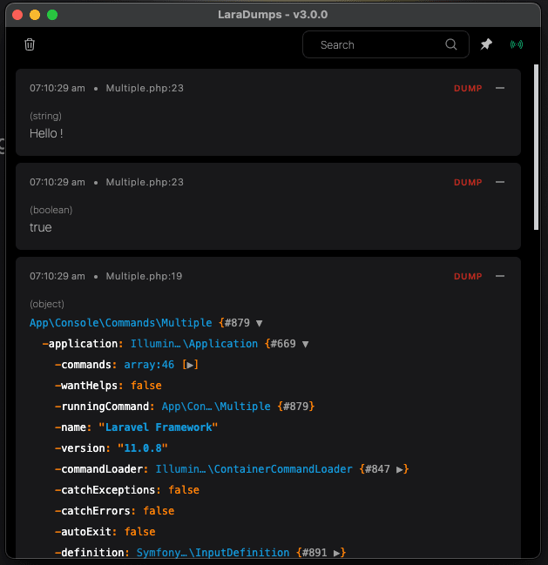
Task: Minimize the boolean true dump card
Action: pos(500,182)
